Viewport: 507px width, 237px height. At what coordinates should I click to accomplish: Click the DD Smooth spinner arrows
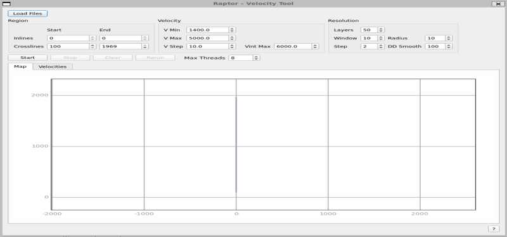tap(449, 46)
